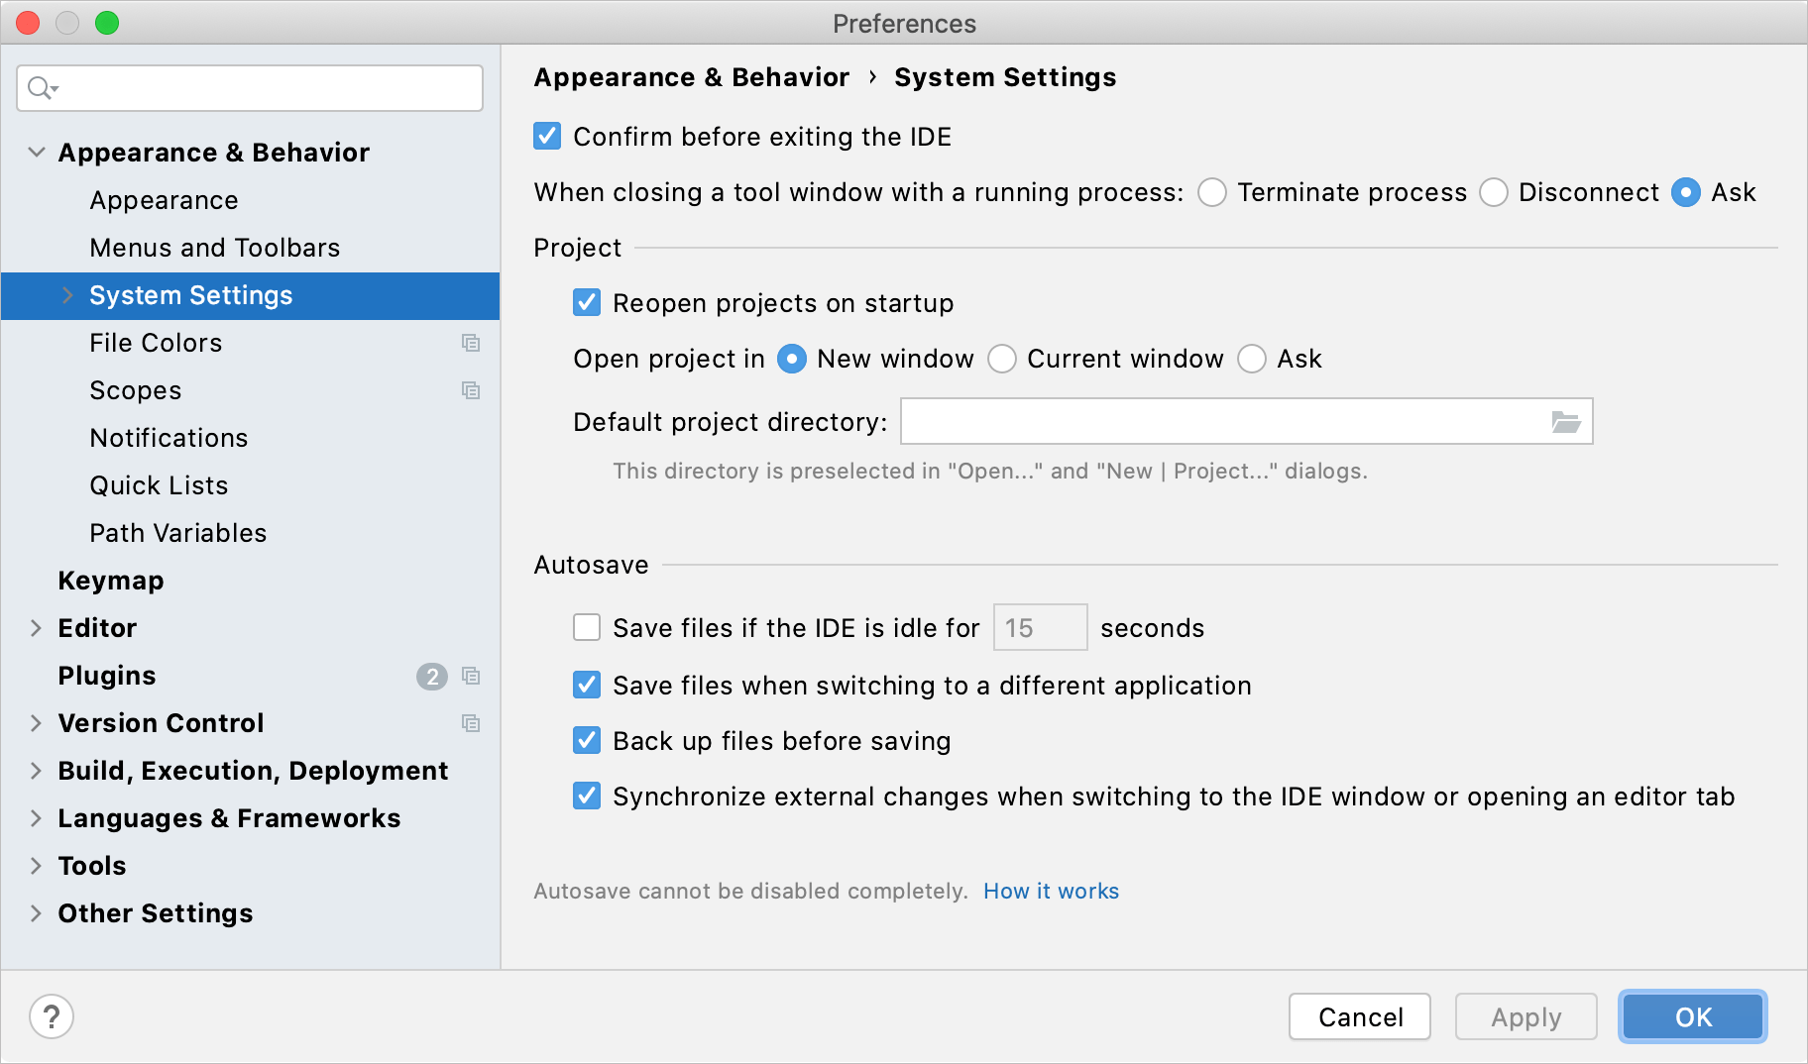Click the Appearance & Behavior breadcrumb
The image size is (1808, 1064).
pos(692,77)
